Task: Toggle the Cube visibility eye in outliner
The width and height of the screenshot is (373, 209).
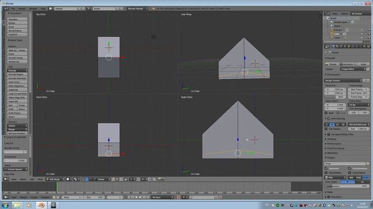Action: tap(362, 34)
